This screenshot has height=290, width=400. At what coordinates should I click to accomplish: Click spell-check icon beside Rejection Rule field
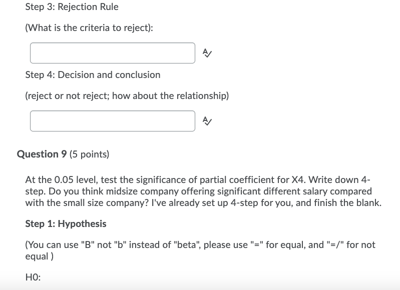click(206, 52)
